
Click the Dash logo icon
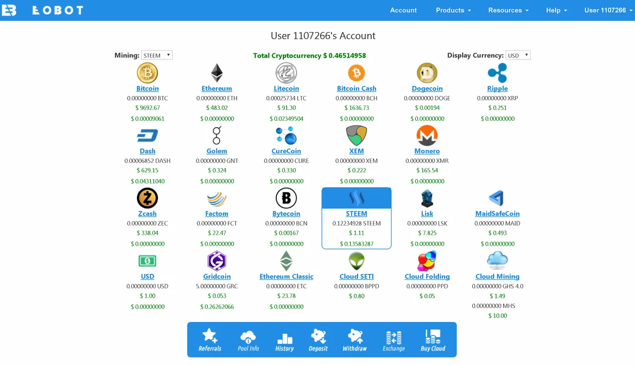147,136
